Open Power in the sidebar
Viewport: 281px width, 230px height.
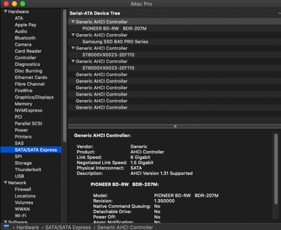point(21,130)
